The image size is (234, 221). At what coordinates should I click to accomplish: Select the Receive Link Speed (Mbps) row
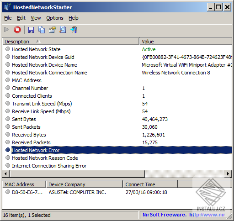coord(117,111)
